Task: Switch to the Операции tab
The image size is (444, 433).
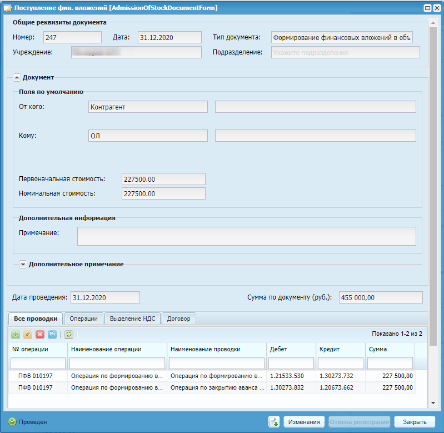Action: click(83, 318)
